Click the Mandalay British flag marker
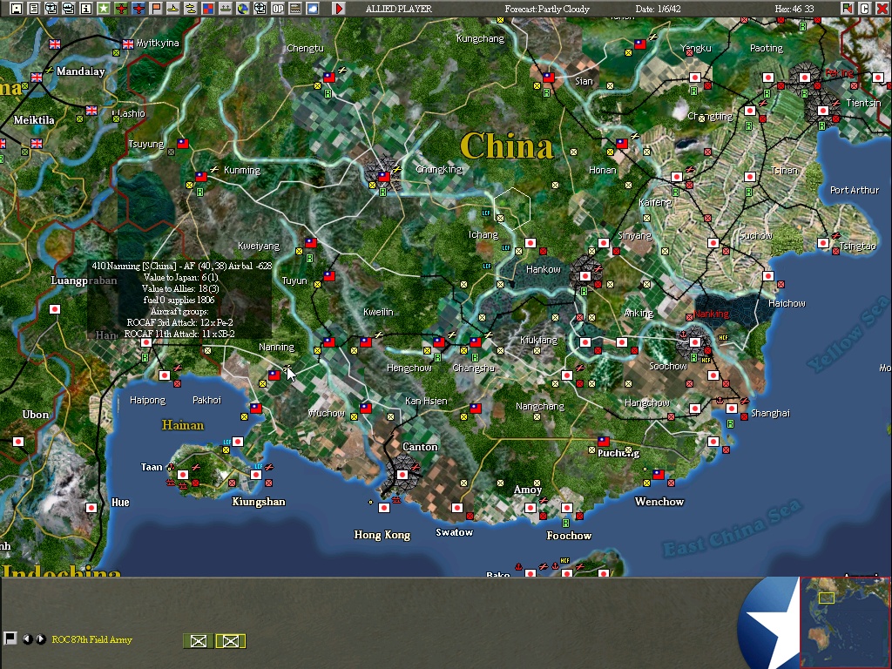 click(37, 77)
